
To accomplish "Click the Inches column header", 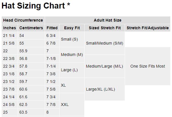I will point(9,28).
